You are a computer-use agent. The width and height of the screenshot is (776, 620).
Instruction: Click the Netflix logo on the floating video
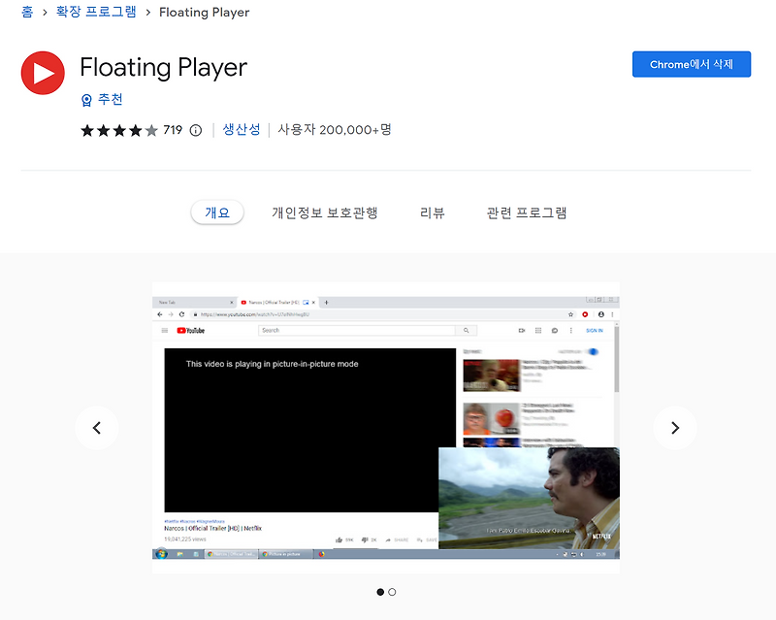pos(599,535)
